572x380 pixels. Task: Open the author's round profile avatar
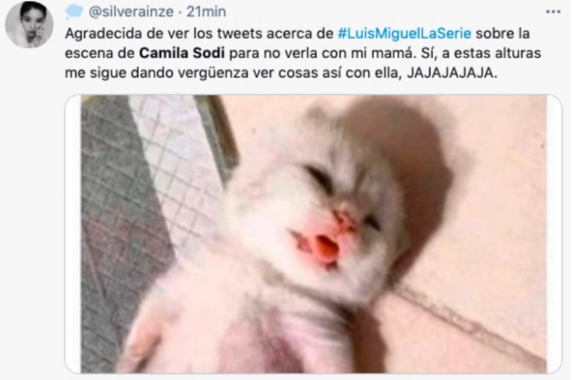[x=29, y=25]
